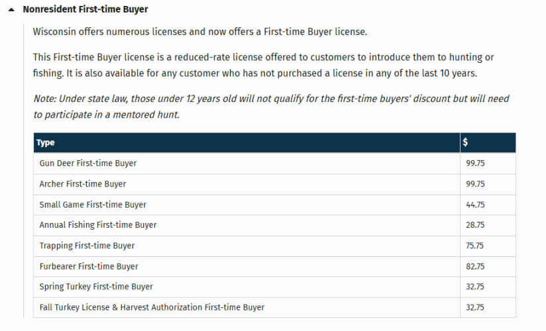
Task: Click the Spring Turkey 32.75 price cell
Action: pos(476,287)
